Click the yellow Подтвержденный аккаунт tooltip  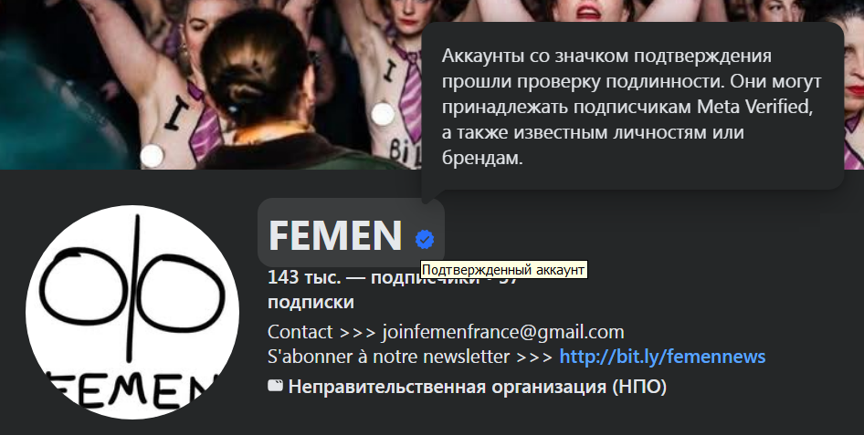tap(503, 270)
